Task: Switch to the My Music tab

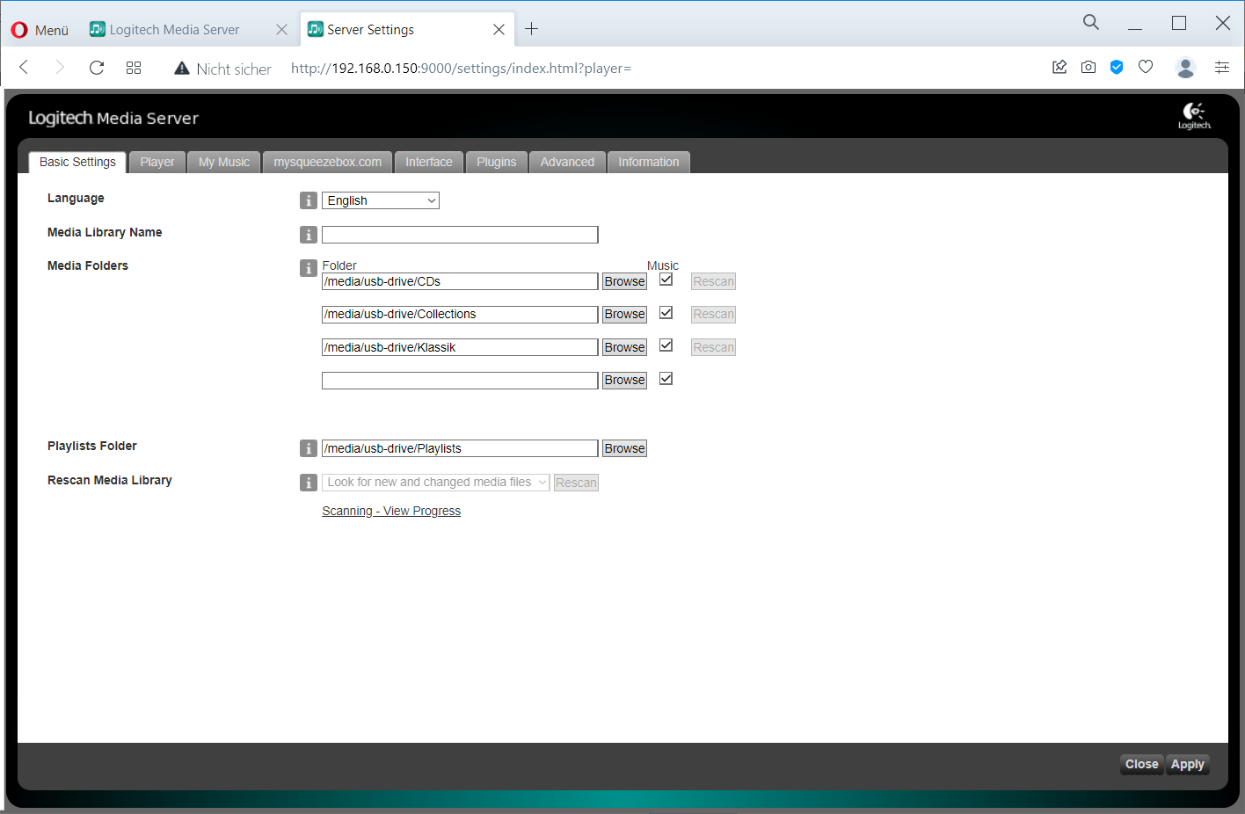Action: pyautogui.click(x=224, y=162)
